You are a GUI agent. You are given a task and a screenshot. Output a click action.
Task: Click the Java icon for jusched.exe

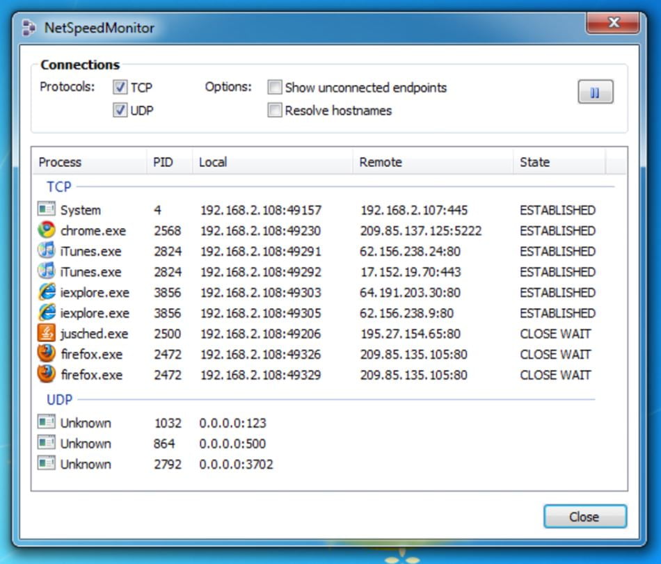tap(46, 332)
